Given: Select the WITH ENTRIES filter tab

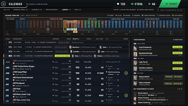Looking at the screenshot, I should (52, 10).
